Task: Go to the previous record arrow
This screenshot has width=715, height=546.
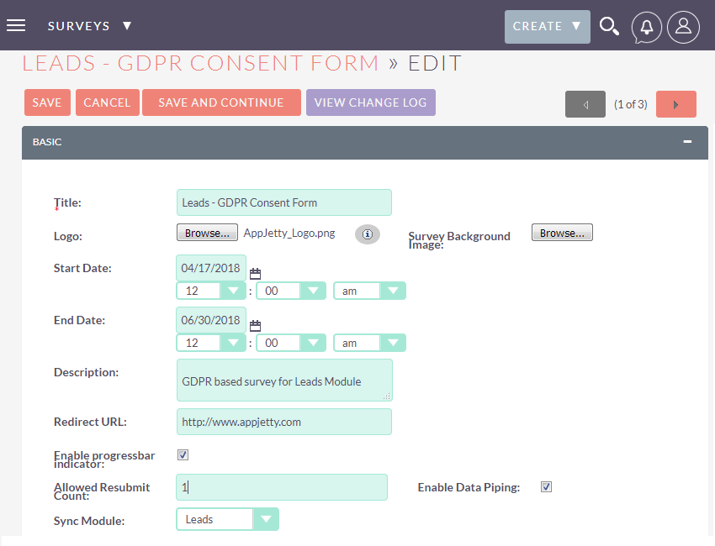Action: (585, 104)
